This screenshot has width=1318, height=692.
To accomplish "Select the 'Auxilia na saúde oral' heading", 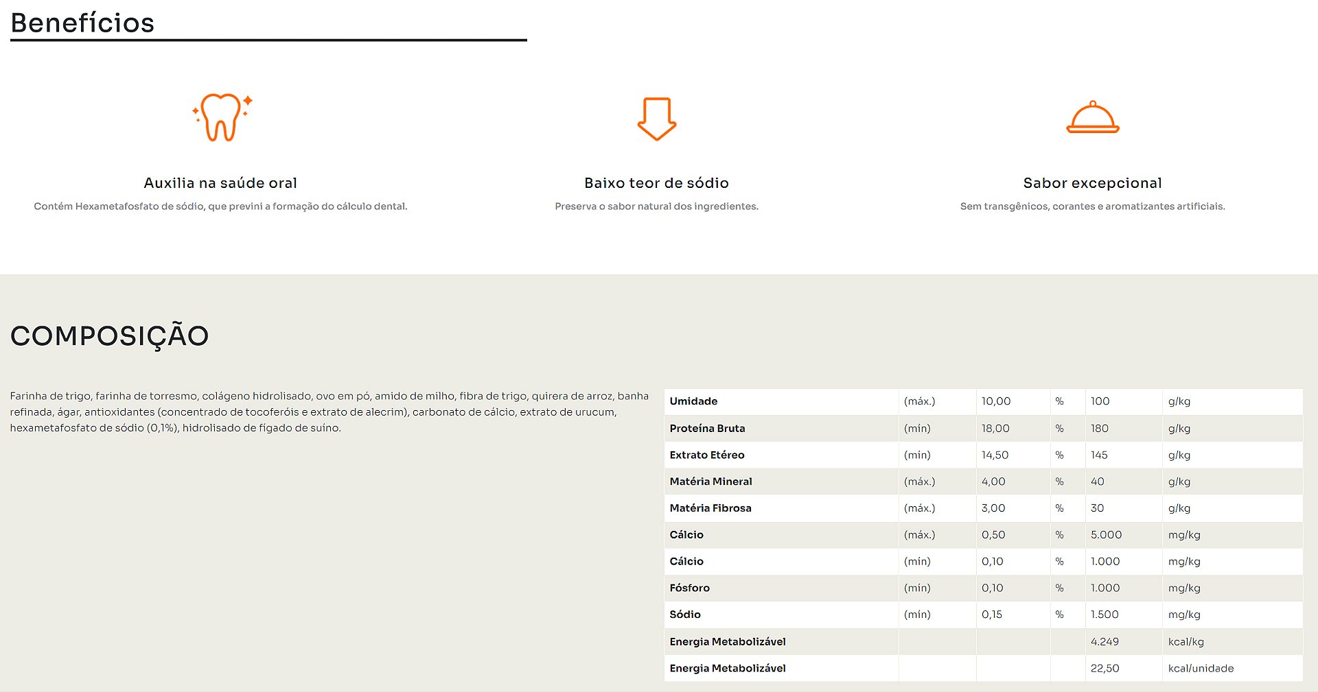I will [x=220, y=183].
